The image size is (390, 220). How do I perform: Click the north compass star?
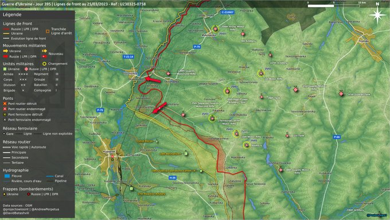(x=377, y=15)
